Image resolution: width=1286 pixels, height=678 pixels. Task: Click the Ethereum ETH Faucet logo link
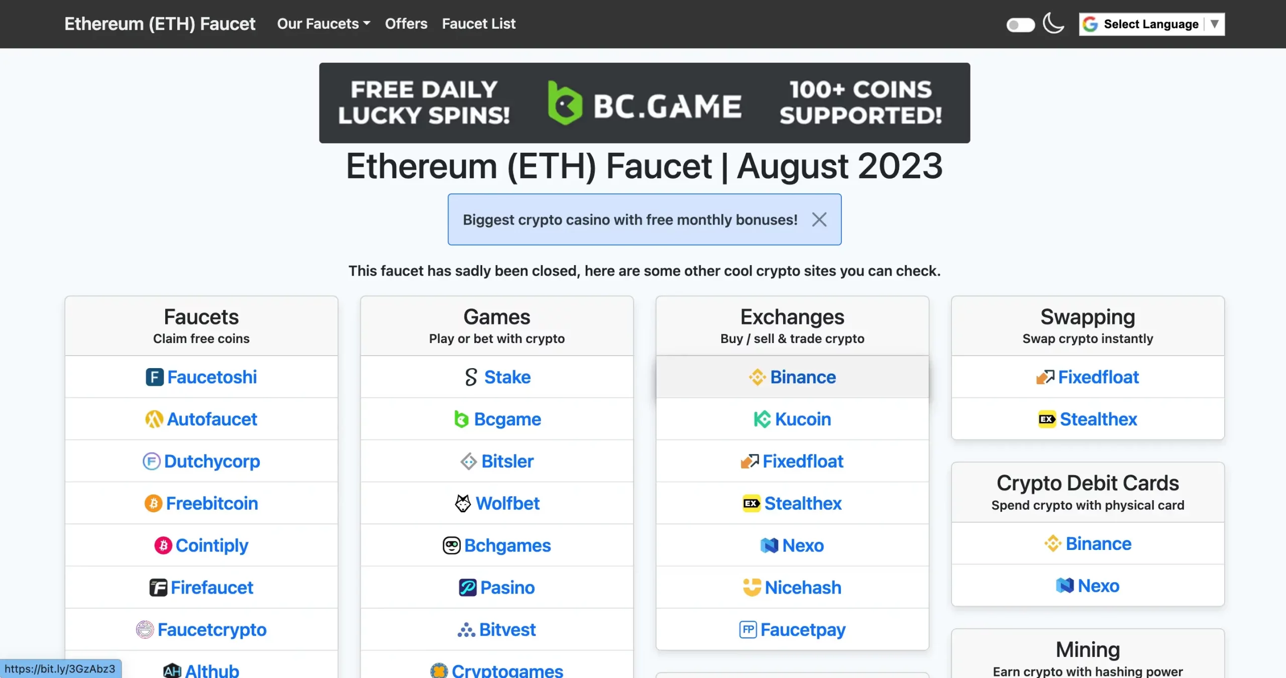click(159, 24)
